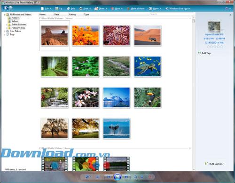Select Public Pictures folder
This screenshot has height=183, width=235.
19,24
